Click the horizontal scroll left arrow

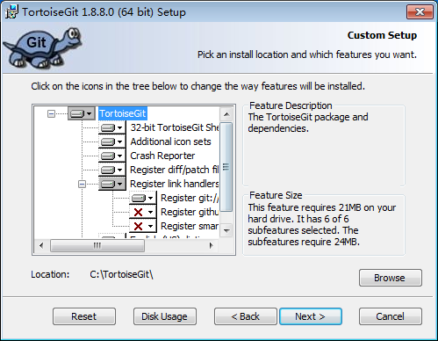pos(41,245)
